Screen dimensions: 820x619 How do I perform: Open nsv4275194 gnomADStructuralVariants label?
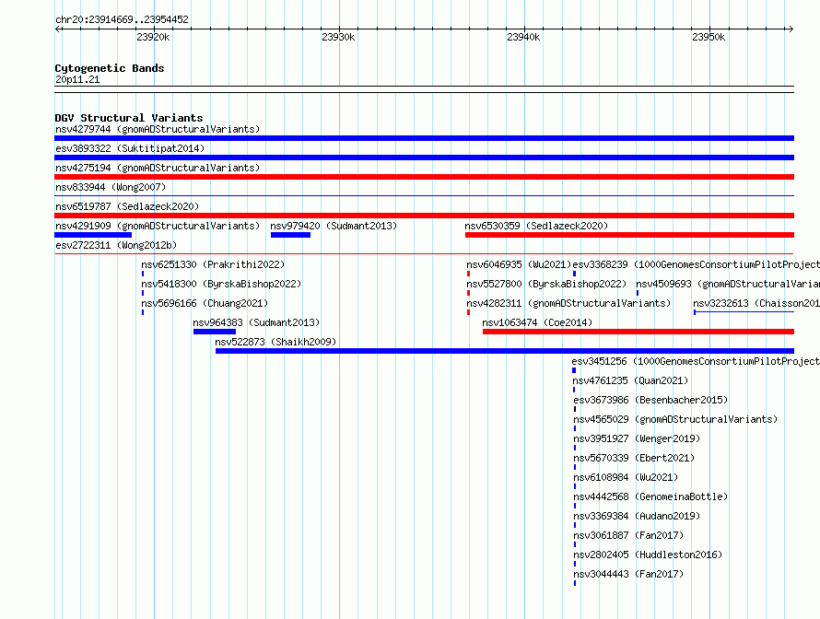point(158,168)
